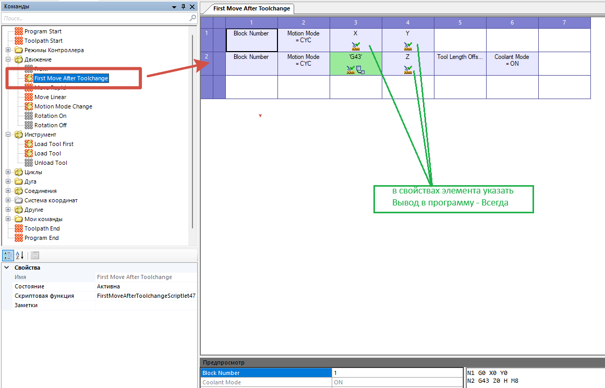Expand the Циклы folder
This screenshot has width=605, height=388.
8,172
